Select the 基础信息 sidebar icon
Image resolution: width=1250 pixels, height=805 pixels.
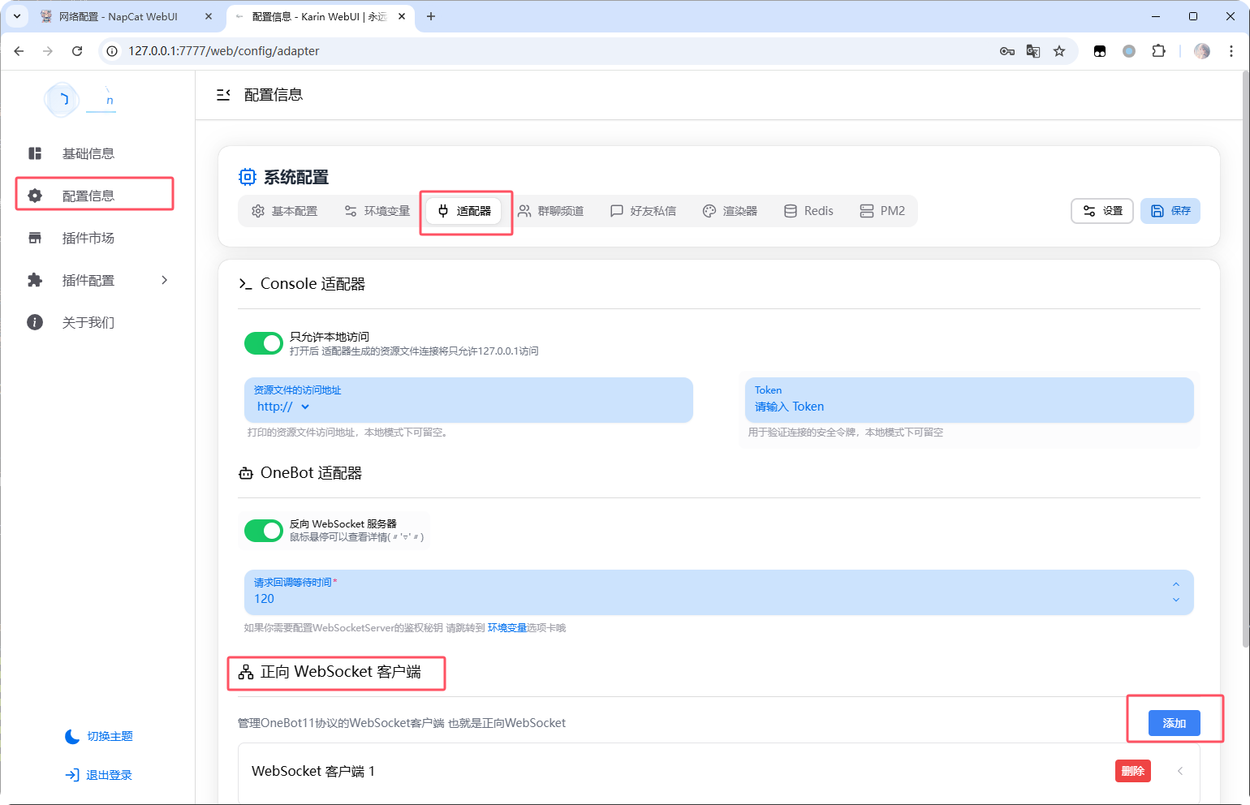pos(34,153)
